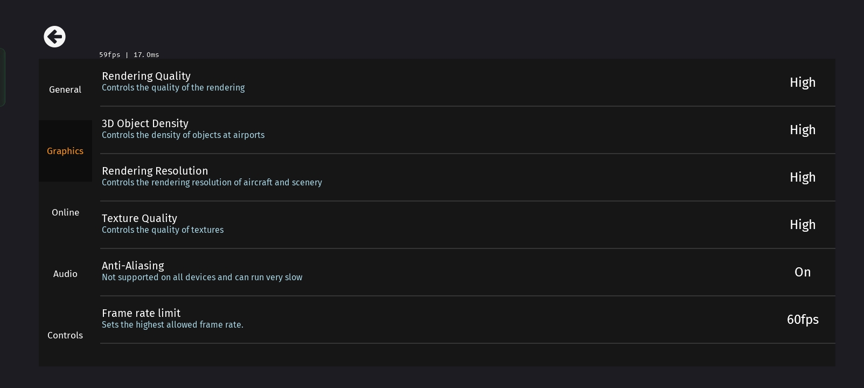864x388 pixels.
Task: Click the Rendering Resolution setting title
Action: pyautogui.click(x=155, y=171)
